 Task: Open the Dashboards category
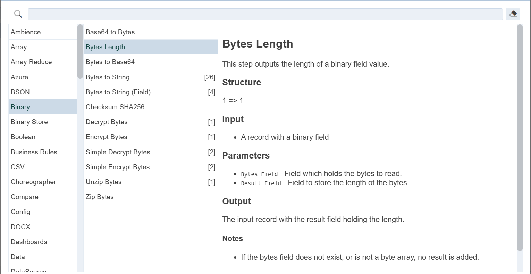[29, 242]
